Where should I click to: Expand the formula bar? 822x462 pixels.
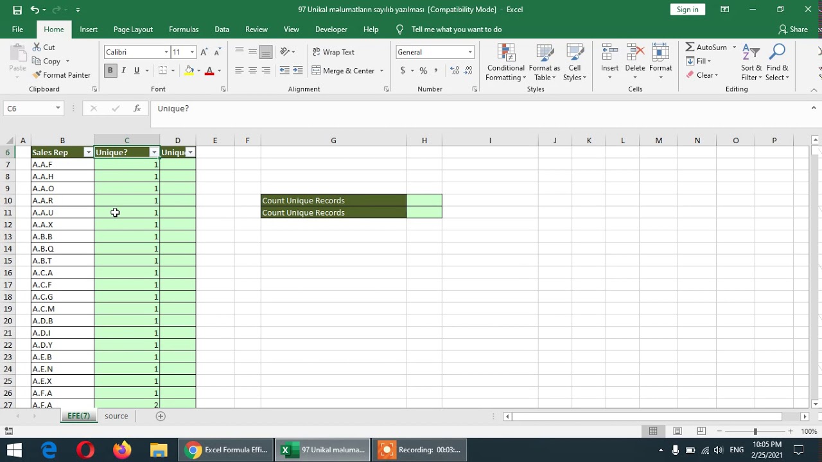click(x=814, y=108)
